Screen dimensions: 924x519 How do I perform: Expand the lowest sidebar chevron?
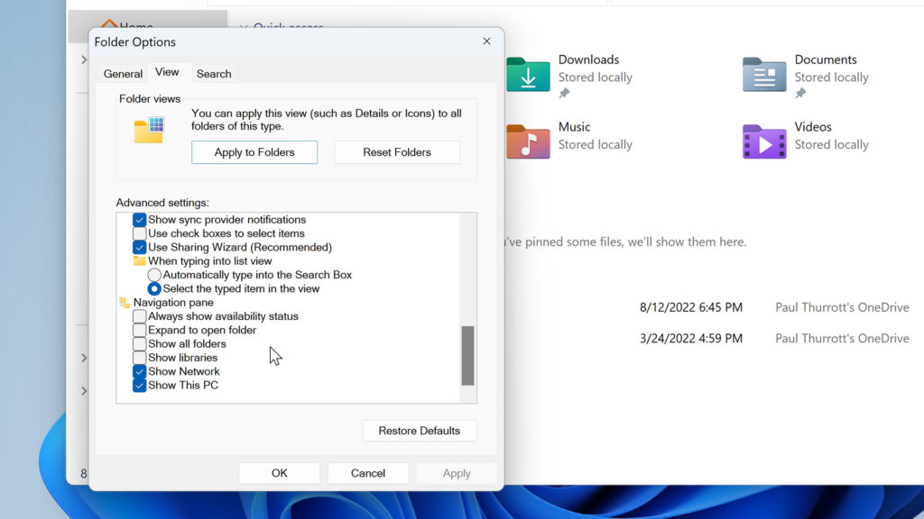tap(84, 391)
